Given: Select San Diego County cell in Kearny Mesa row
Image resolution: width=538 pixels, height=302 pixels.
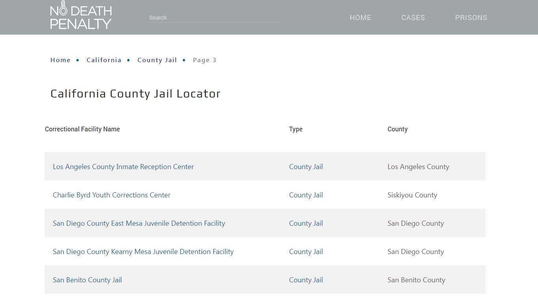Looking at the screenshot, I should (x=416, y=252).
